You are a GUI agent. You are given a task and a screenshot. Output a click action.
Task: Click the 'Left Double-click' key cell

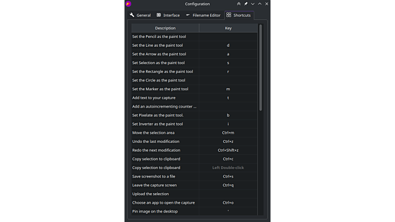click(228, 168)
